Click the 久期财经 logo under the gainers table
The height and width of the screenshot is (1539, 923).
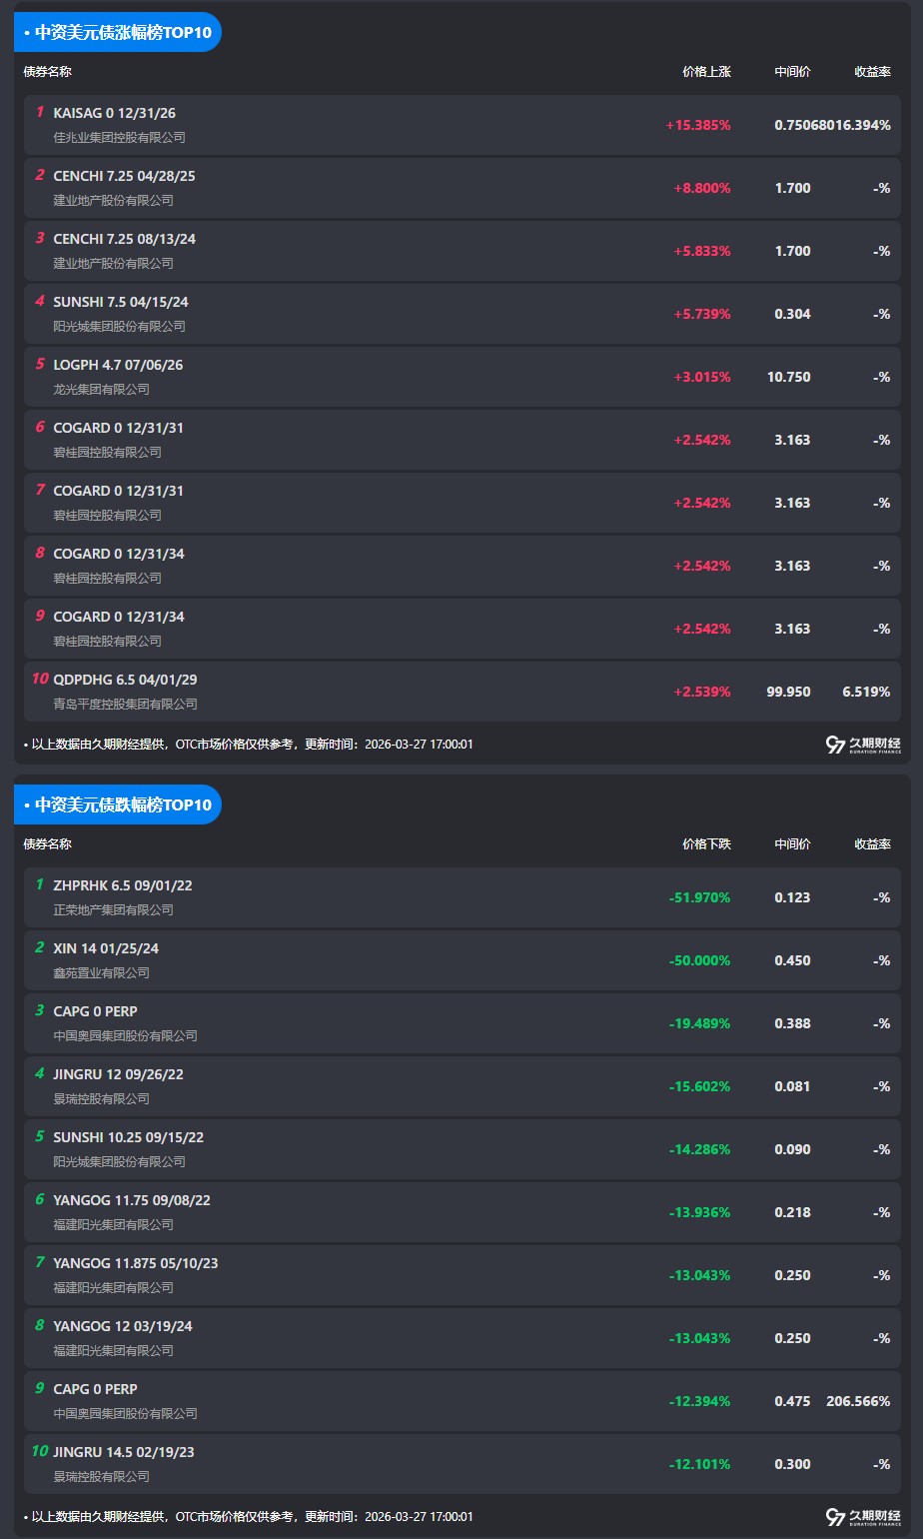[x=863, y=745]
